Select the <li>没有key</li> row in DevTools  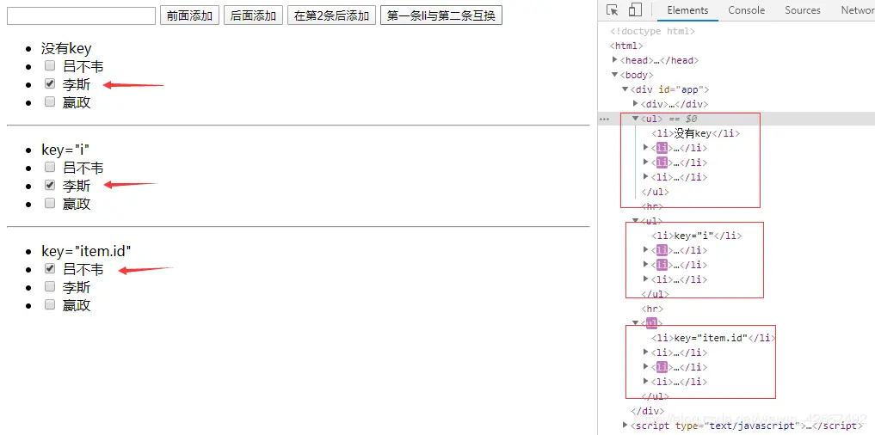tap(696, 133)
